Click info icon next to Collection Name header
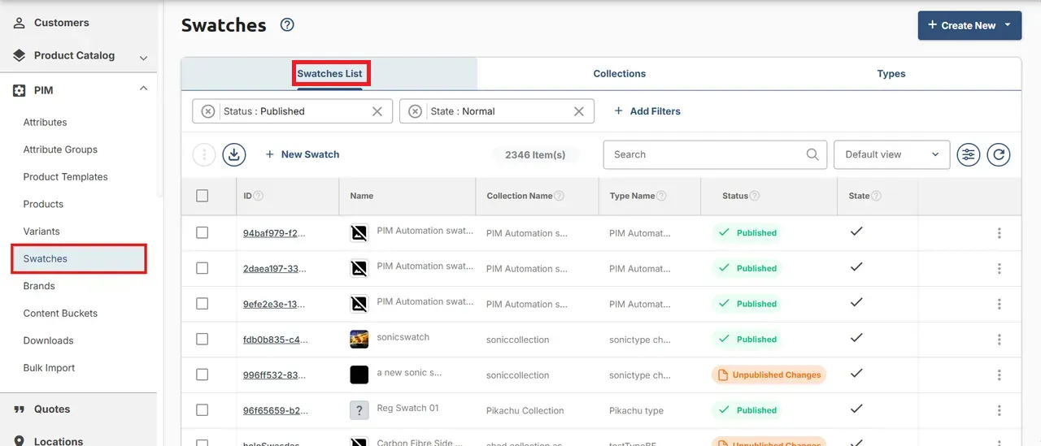This screenshot has width=1041, height=446. (x=560, y=196)
